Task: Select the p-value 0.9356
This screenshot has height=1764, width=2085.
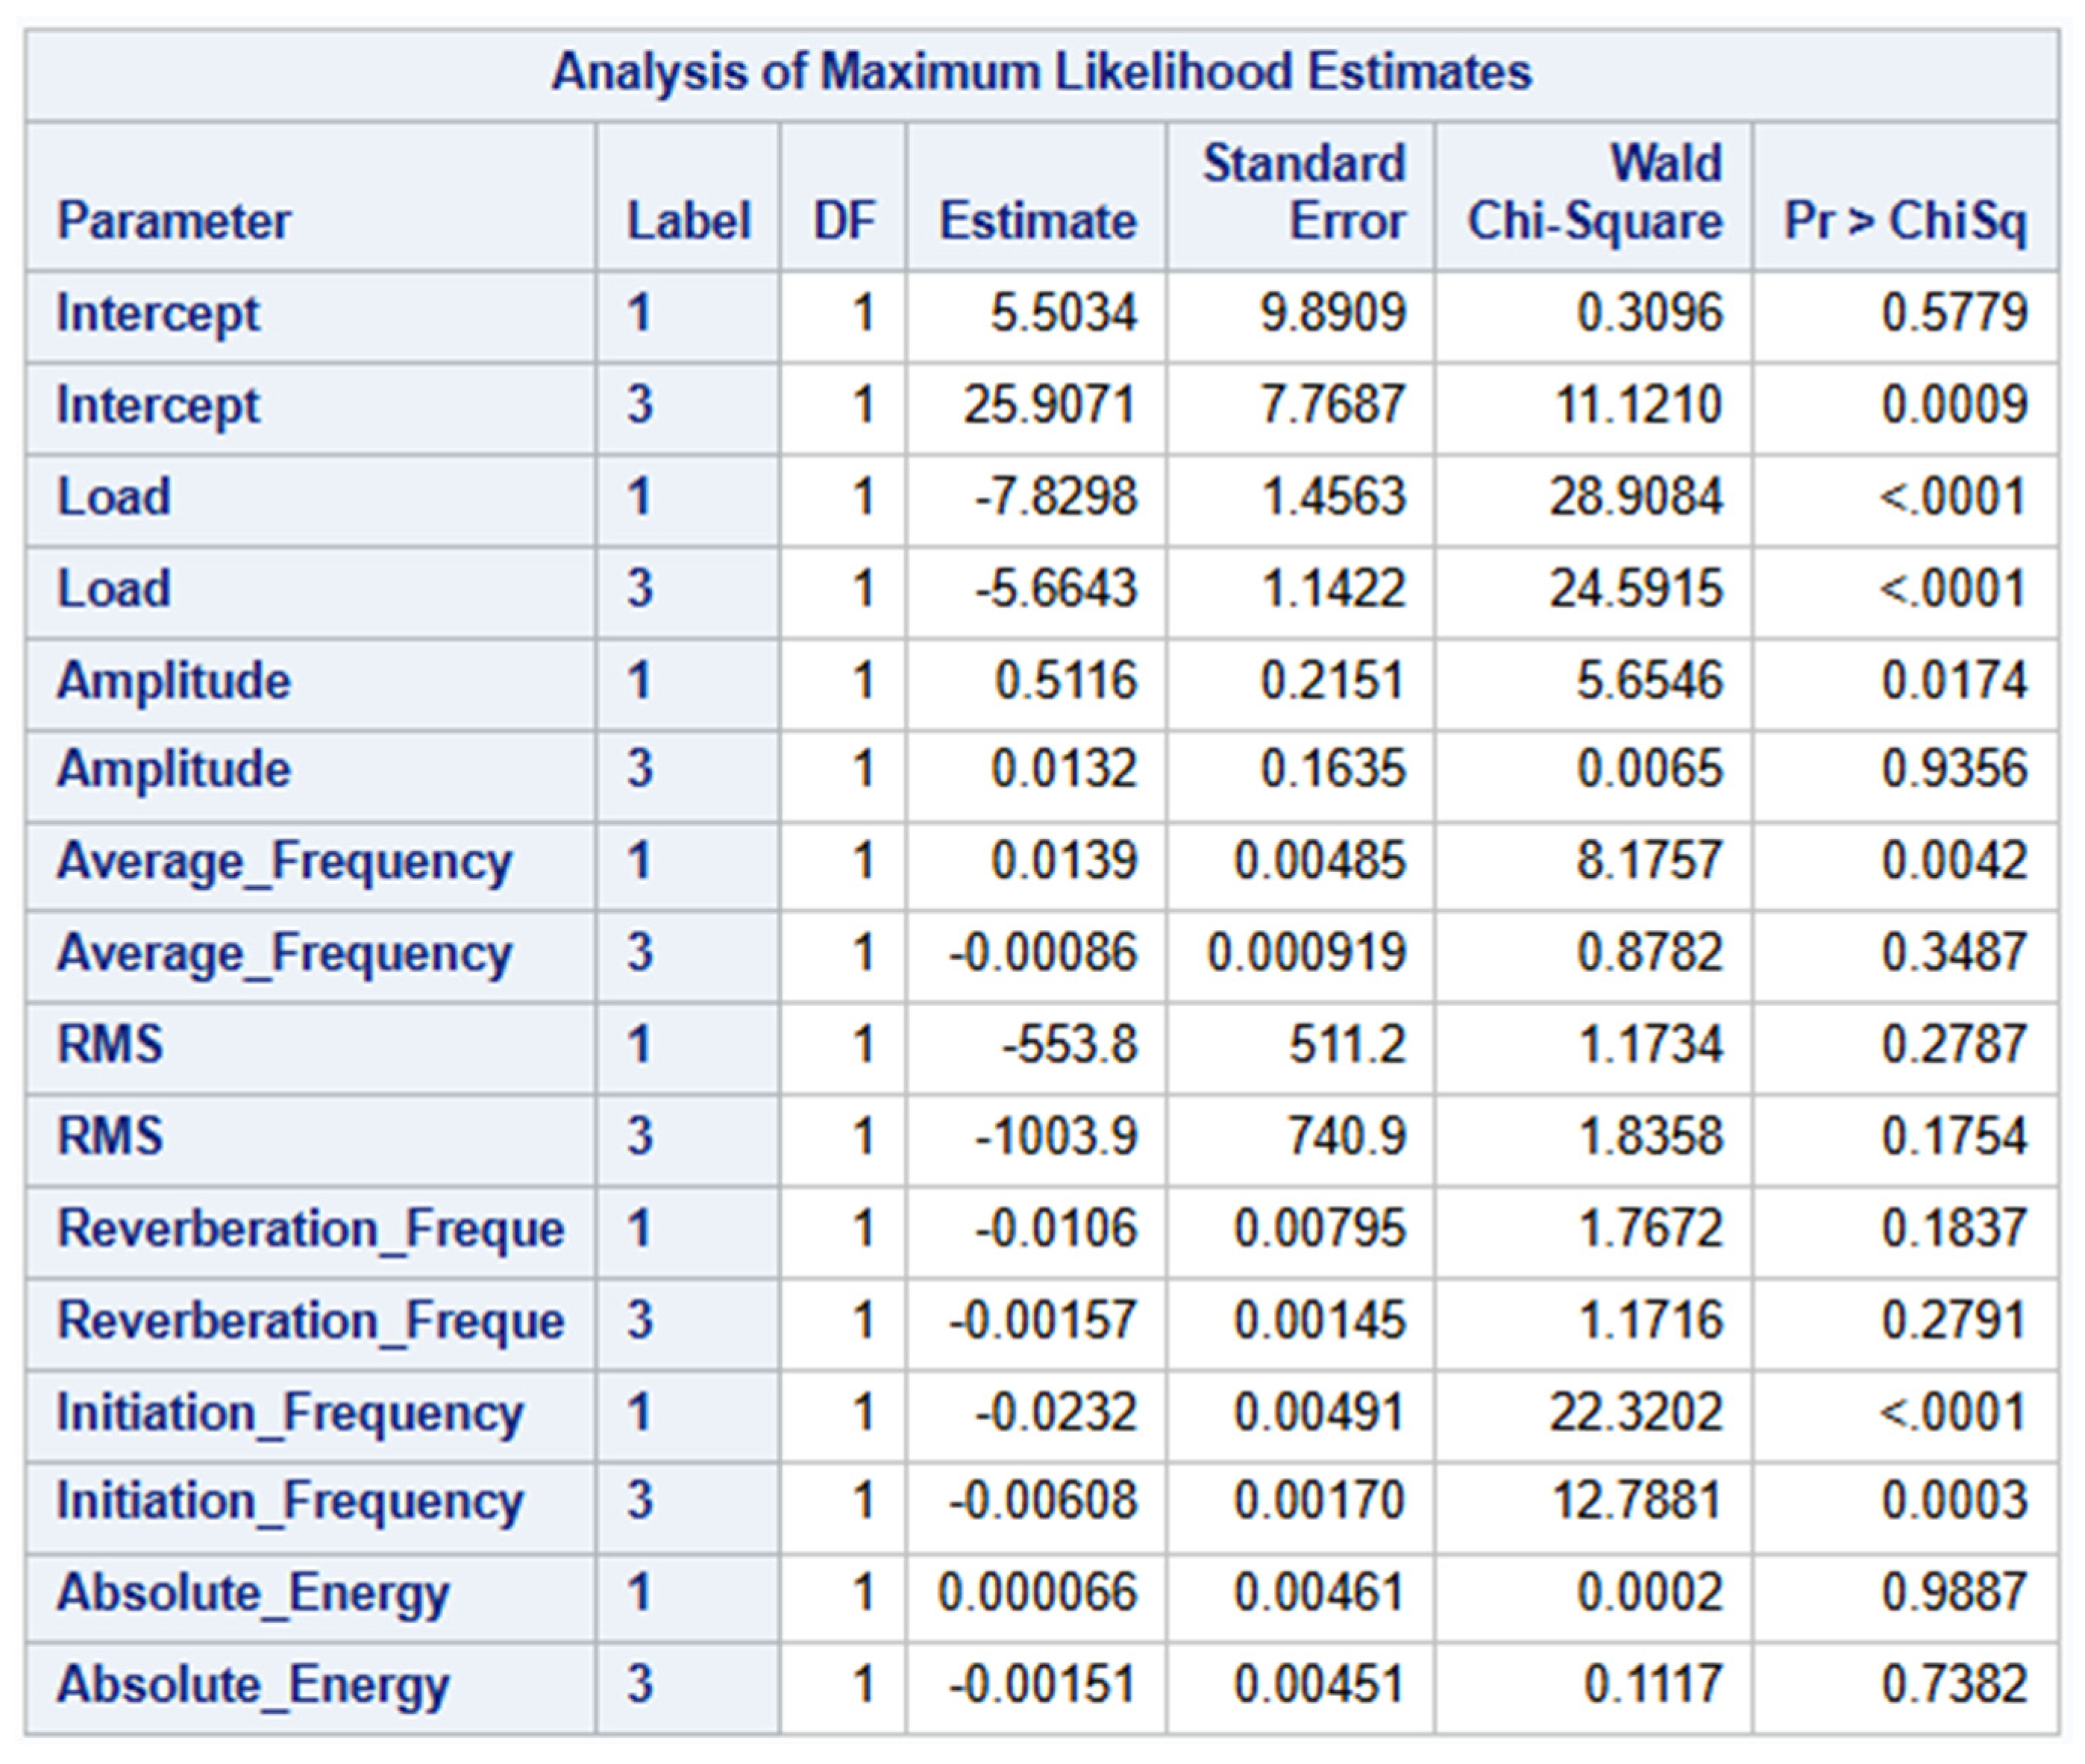Action: [1954, 770]
